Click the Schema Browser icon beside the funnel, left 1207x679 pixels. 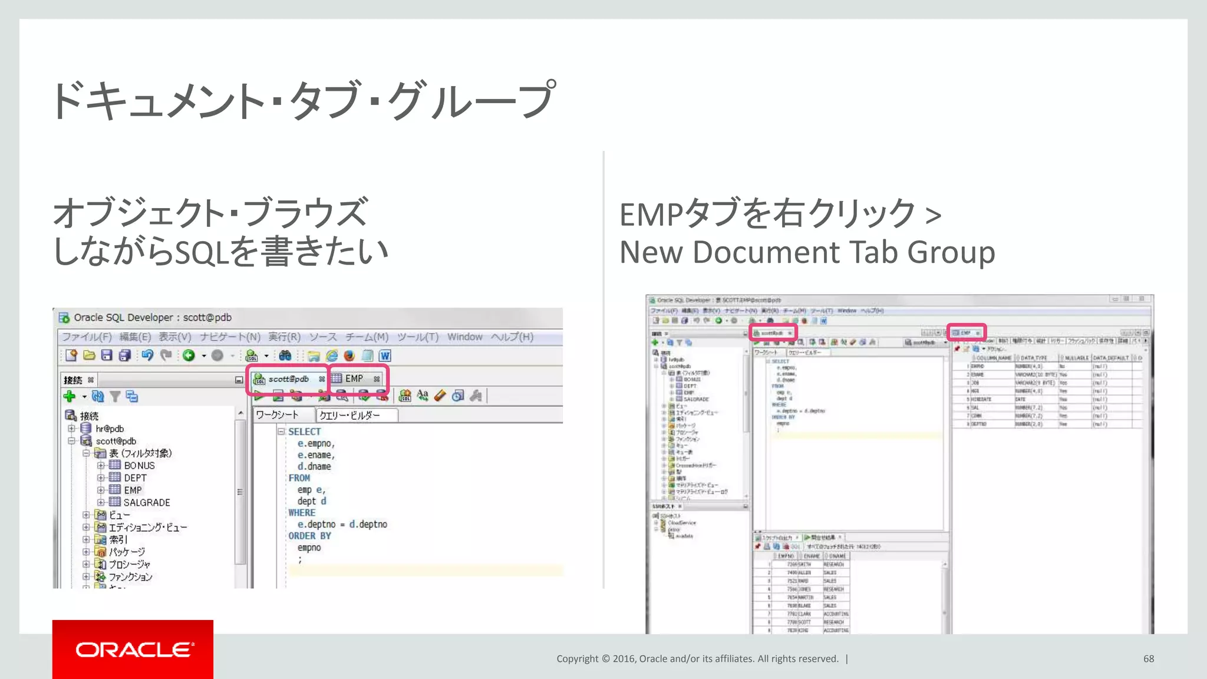point(132,397)
